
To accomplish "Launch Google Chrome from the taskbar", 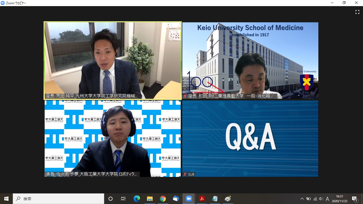I will (x=163, y=199).
